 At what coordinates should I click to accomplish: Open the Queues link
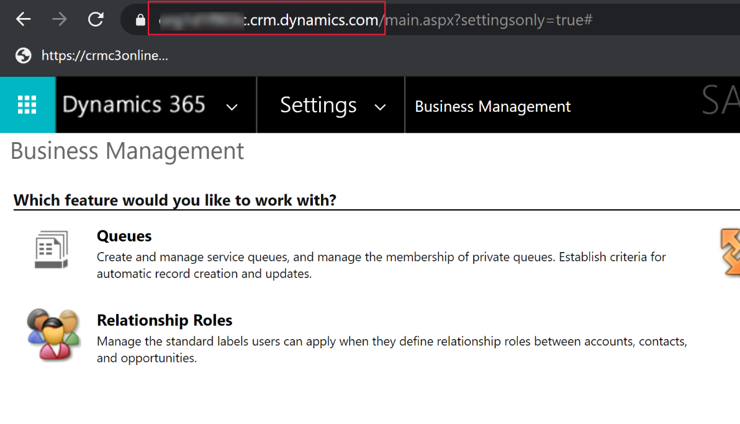tap(124, 236)
